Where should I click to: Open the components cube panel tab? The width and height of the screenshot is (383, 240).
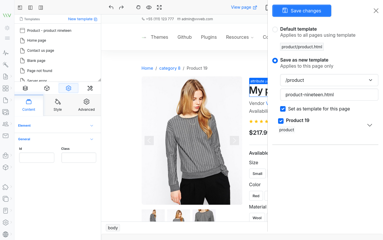coord(47,88)
